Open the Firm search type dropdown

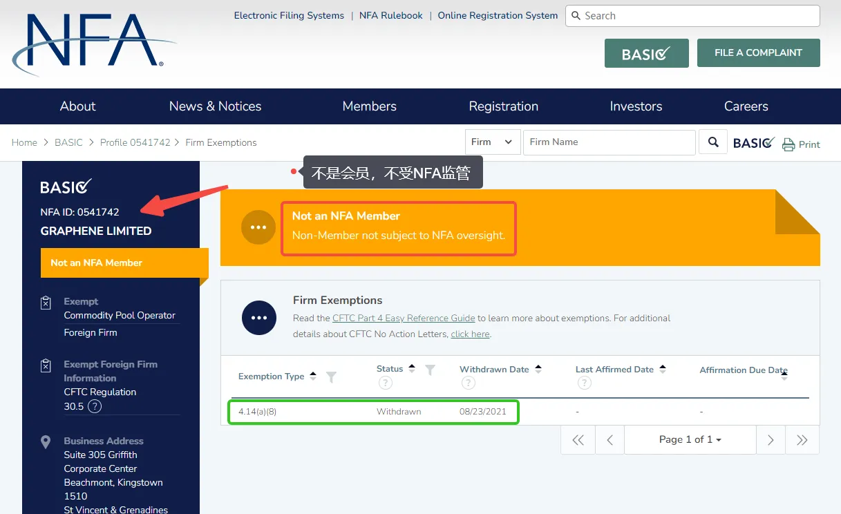coord(493,142)
